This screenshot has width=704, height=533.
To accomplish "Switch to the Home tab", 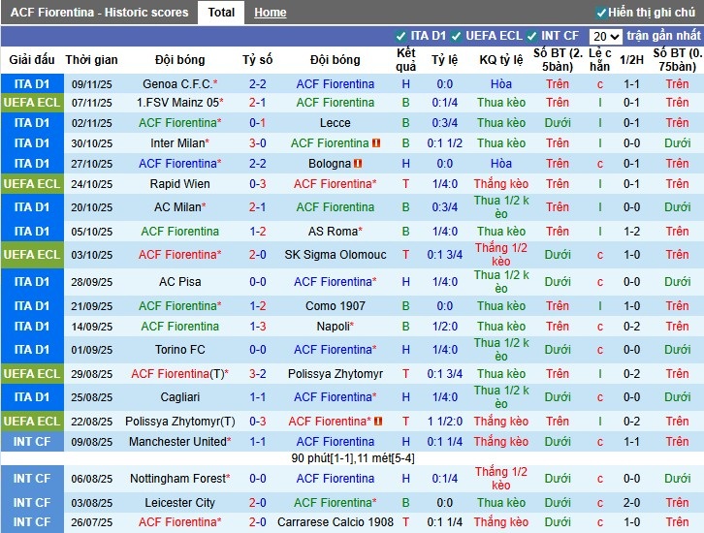I will (270, 13).
